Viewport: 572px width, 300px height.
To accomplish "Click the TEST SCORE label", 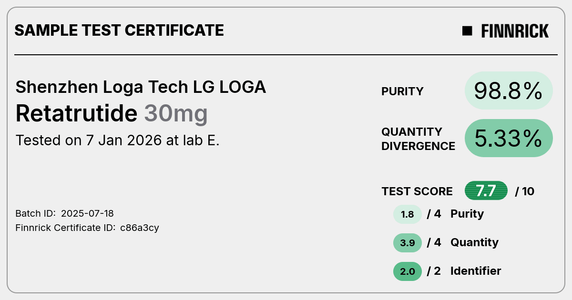I will [417, 191].
